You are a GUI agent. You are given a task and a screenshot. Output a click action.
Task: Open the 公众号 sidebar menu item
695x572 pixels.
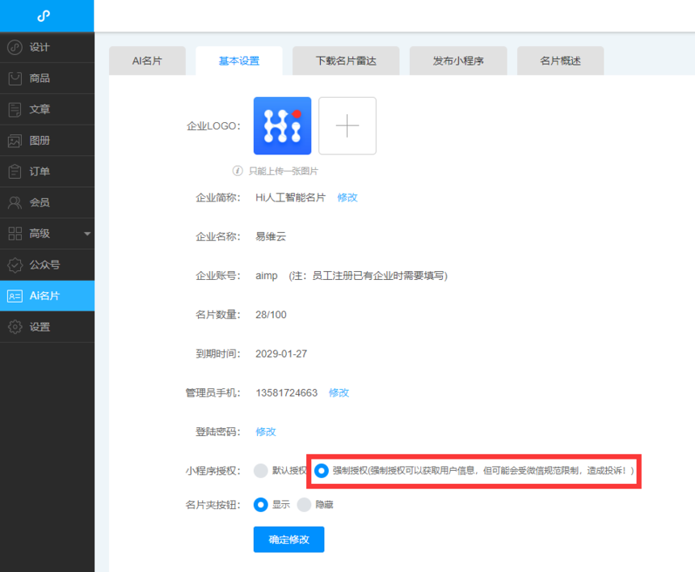click(x=47, y=265)
